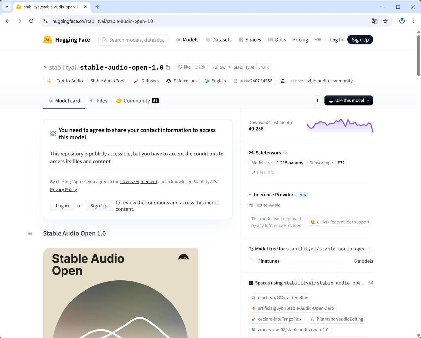Follow Stability AI
421x338 pixels.
(x=233, y=67)
